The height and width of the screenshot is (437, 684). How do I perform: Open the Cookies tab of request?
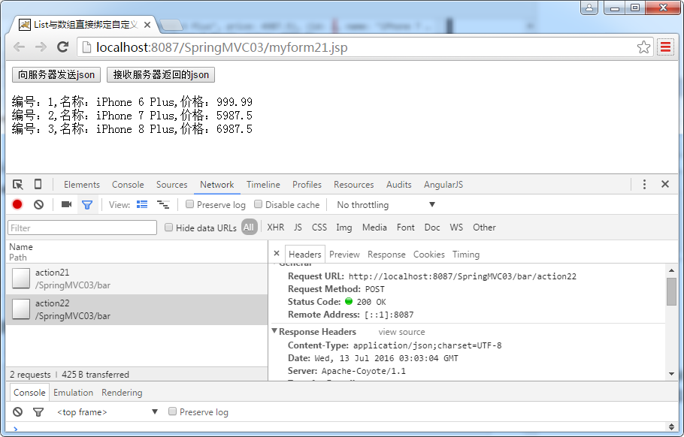click(x=428, y=254)
